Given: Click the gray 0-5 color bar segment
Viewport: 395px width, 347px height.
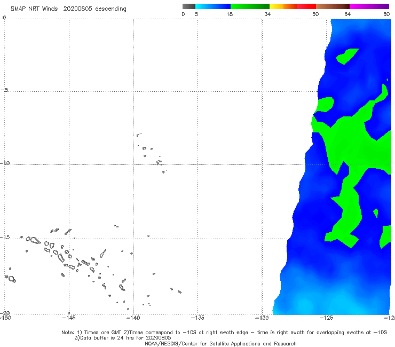Looking at the screenshot, I should coord(189,6).
